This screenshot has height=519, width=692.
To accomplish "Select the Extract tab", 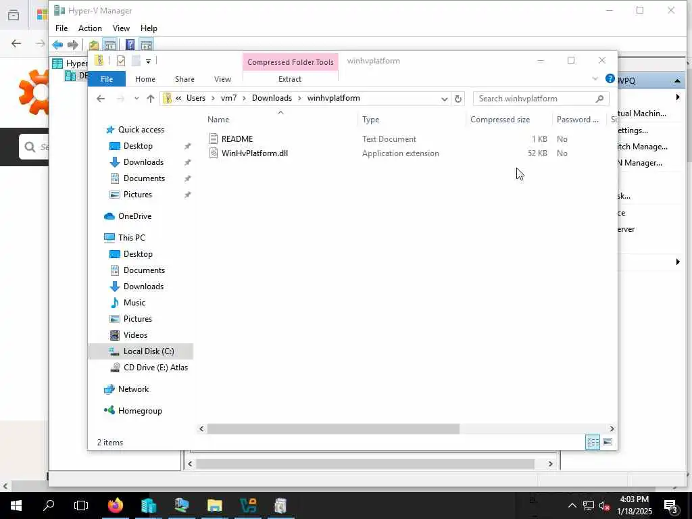I will tap(290, 79).
